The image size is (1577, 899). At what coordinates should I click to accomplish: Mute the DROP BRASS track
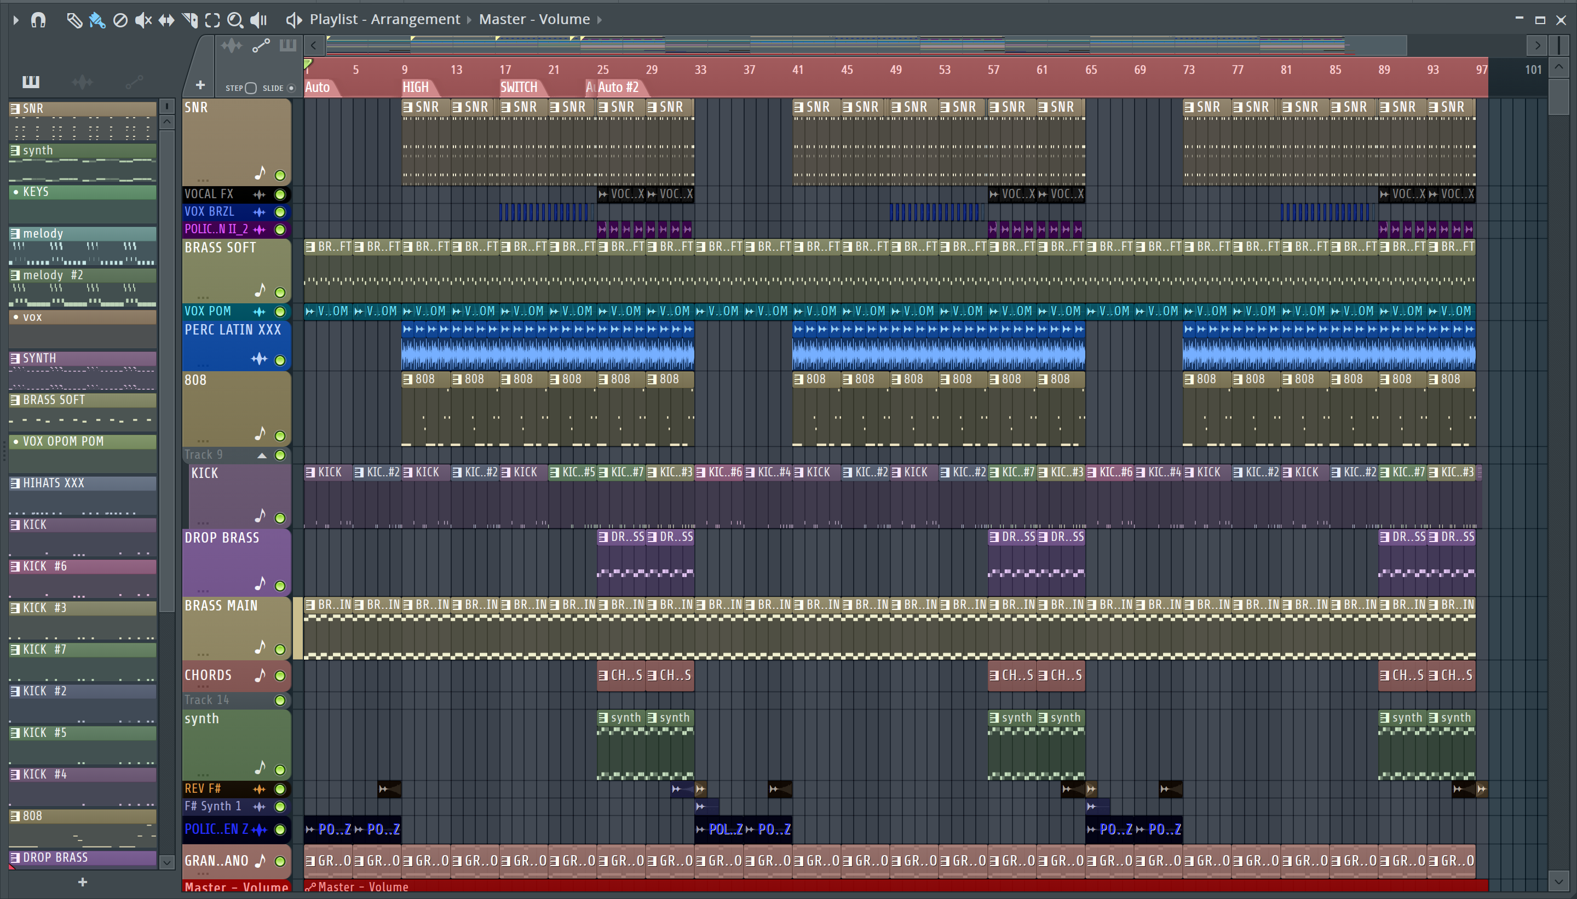(x=280, y=585)
